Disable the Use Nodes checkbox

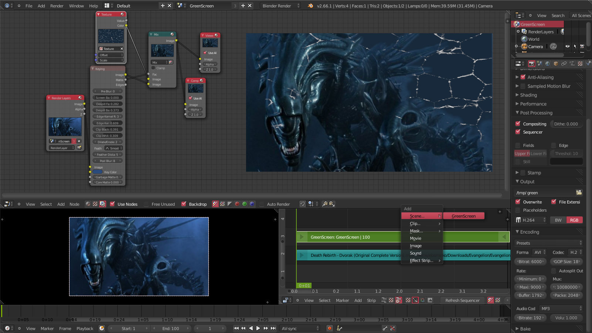pos(112,204)
